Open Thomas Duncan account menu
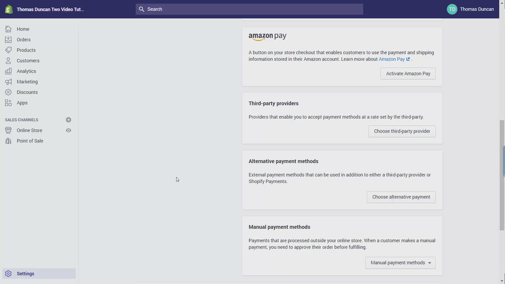Screen dimensions: 505x284 click(470, 9)
